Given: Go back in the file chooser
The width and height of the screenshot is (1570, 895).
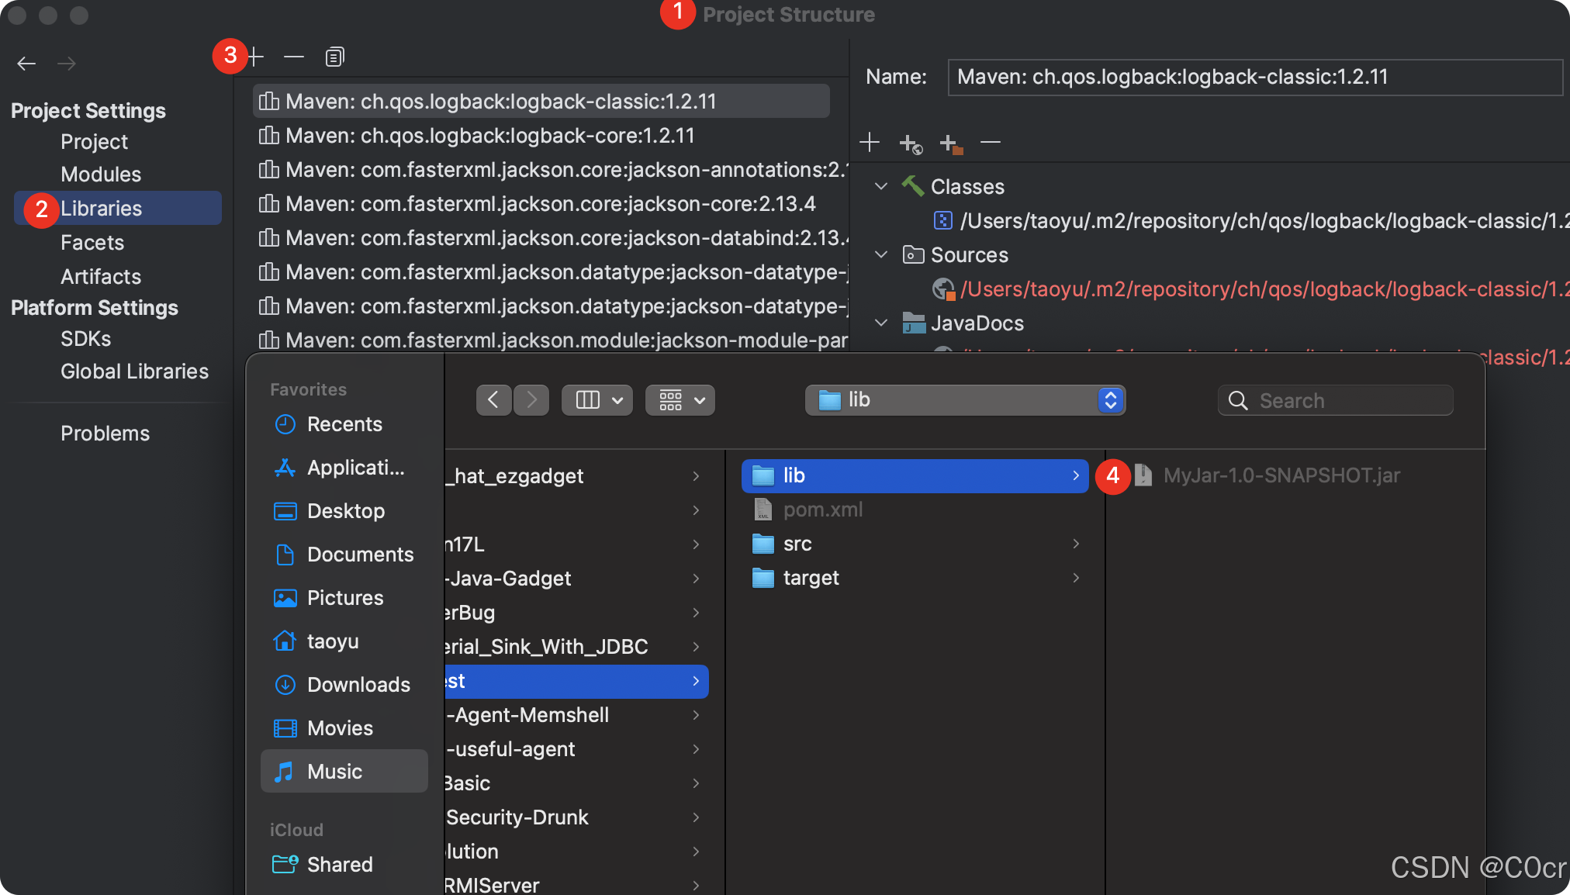Looking at the screenshot, I should (493, 400).
